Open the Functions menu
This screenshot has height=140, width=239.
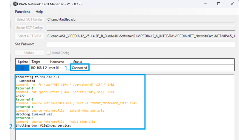point(23,12)
